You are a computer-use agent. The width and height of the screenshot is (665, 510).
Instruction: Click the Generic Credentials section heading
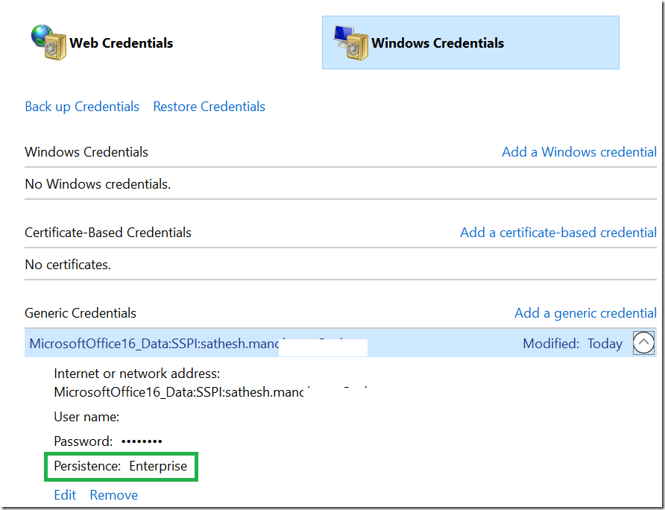(81, 313)
